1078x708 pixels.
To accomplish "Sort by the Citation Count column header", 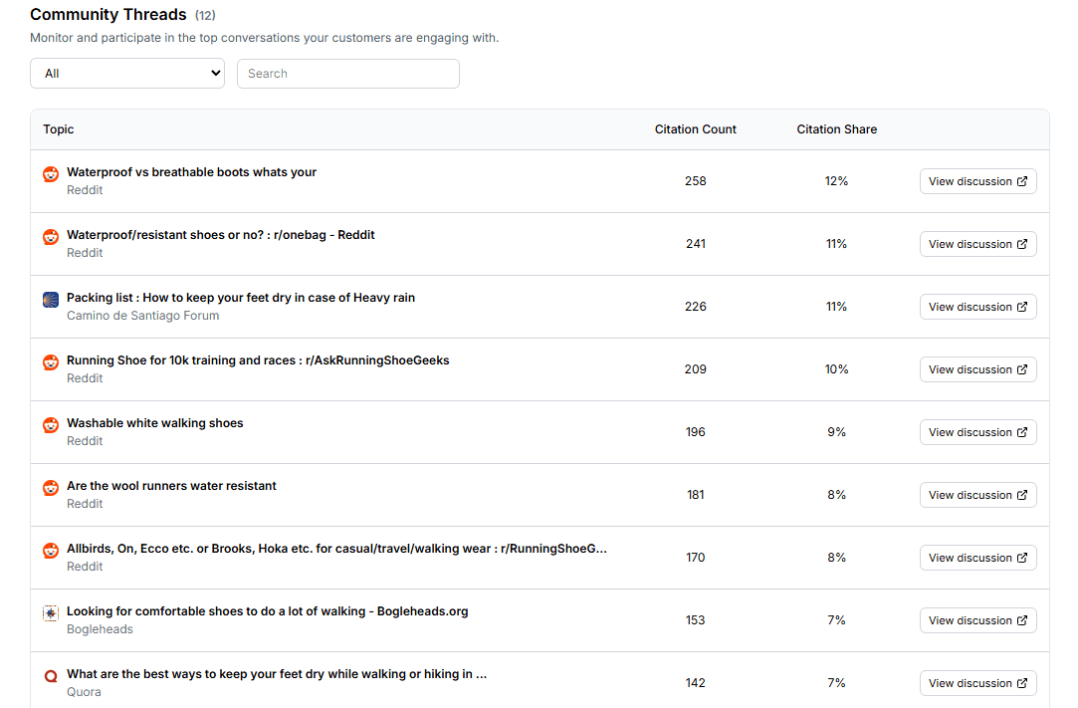I will [x=695, y=128].
